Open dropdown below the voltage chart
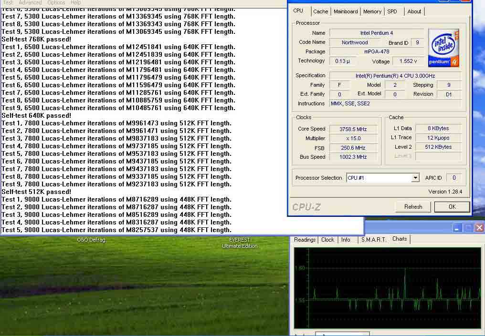The height and width of the screenshot is (336, 485). click(x=341, y=334)
